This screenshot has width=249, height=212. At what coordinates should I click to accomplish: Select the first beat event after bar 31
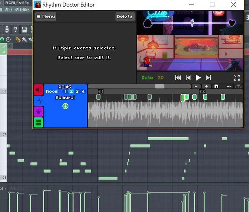click(98, 97)
